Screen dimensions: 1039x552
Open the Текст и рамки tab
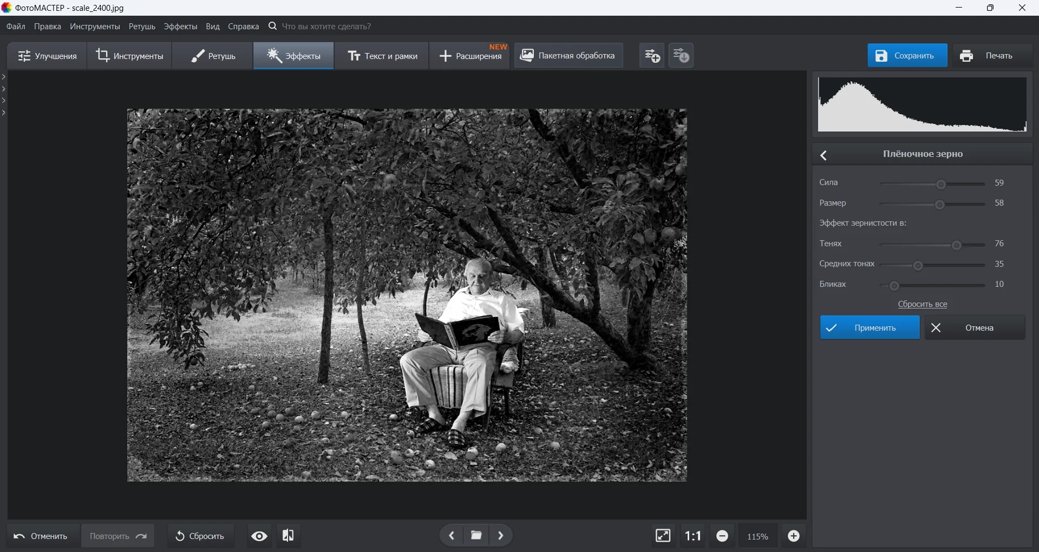click(x=382, y=56)
